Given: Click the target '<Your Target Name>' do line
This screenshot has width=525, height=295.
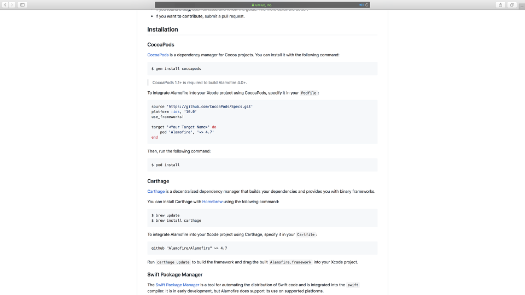Looking at the screenshot, I should (184, 127).
